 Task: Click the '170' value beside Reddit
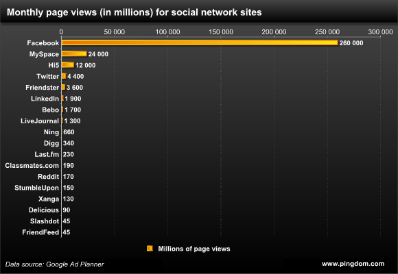69,177
